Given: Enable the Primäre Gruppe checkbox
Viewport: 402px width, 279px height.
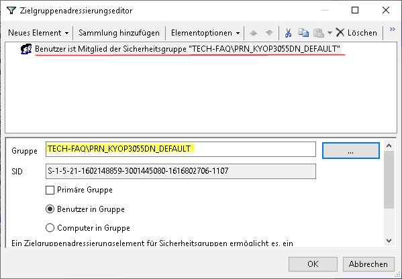Looking at the screenshot, I should pyautogui.click(x=50, y=190).
